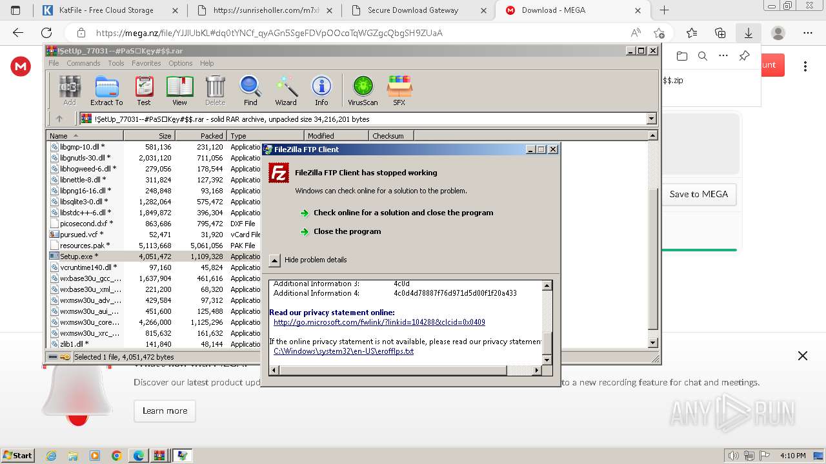Viewport: 826px width, 464px height.
Task: Show archive Info in WinRAR
Action: click(x=321, y=91)
